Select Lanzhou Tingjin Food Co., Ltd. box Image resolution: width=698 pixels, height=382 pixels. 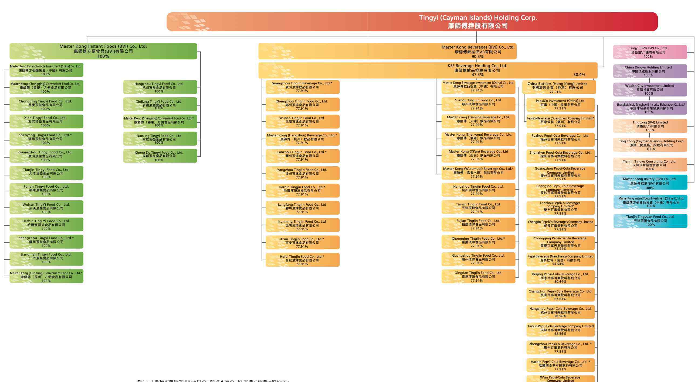coord(303,156)
